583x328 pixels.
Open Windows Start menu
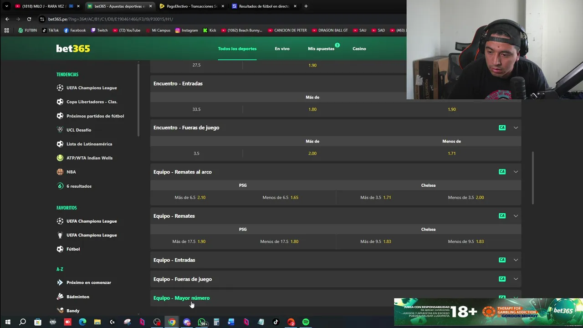point(8,322)
